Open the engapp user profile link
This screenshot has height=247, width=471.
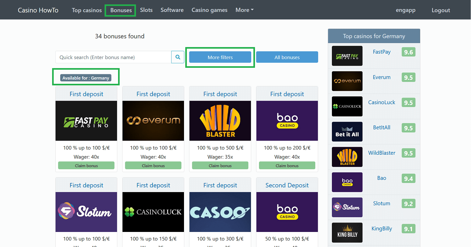(x=405, y=10)
